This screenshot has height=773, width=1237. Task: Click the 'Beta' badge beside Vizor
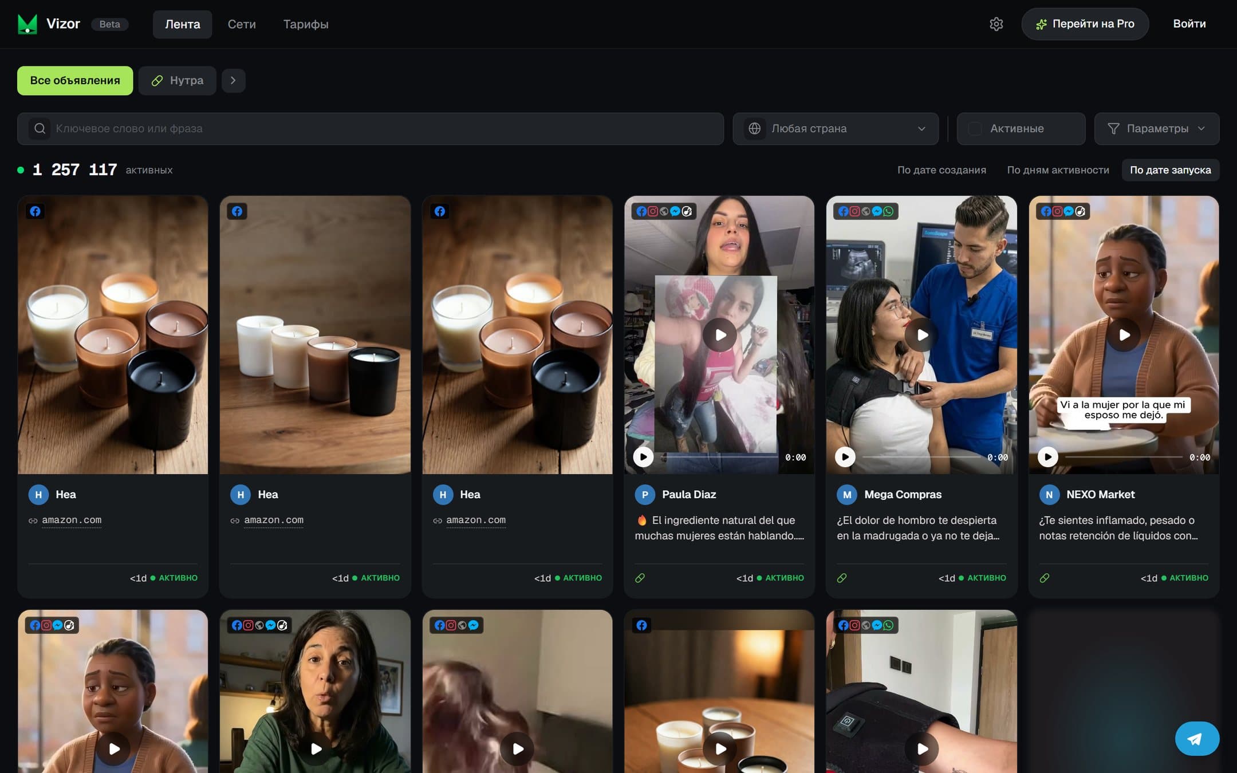click(x=110, y=24)
